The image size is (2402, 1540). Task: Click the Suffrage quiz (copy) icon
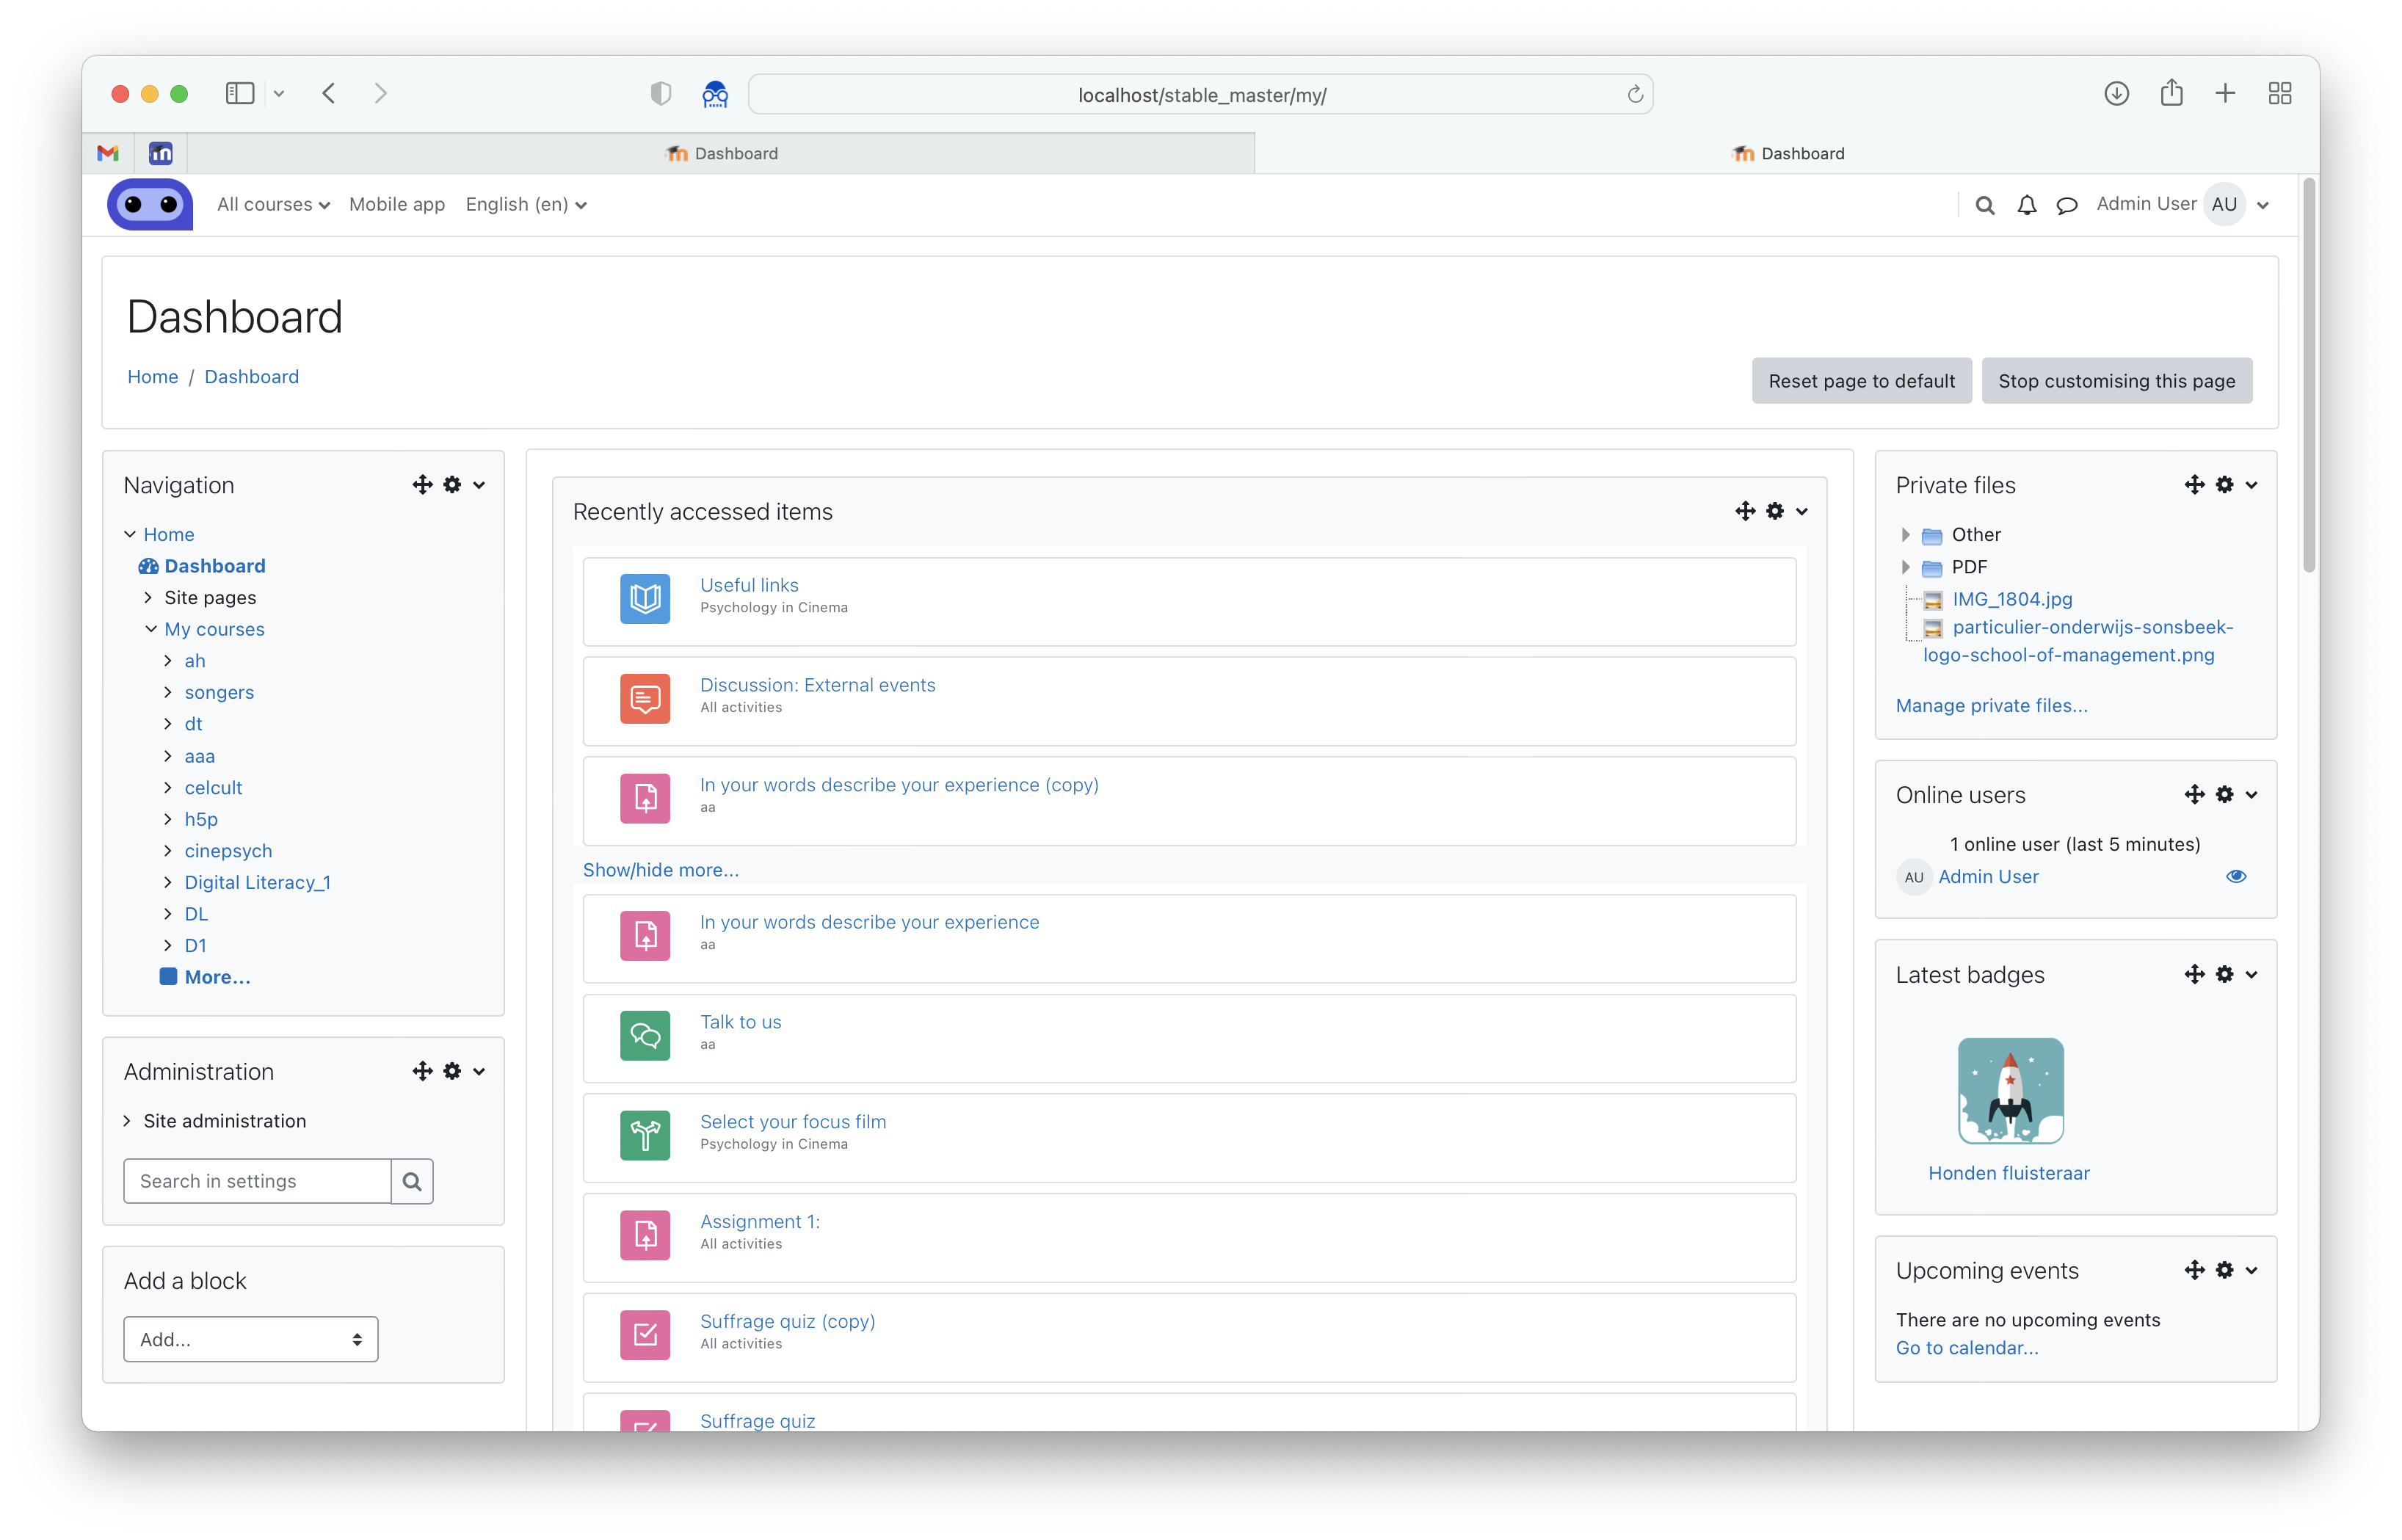pos(645,1335)
